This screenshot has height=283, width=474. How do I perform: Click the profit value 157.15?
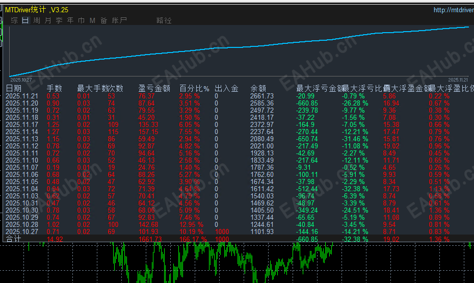pyautogui.click(x=148, y=132)
